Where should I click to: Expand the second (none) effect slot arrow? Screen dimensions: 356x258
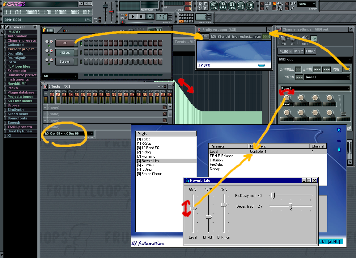(x=45, y=114)
